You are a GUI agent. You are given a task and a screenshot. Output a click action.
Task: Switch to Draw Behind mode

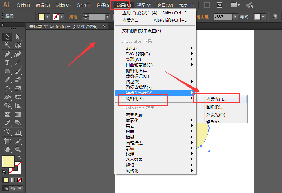tap(13, 188)
